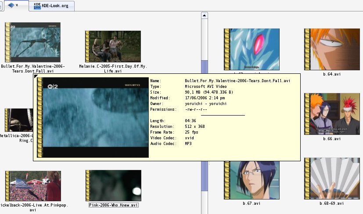363x214 pixels.
Task: Click the Microsoft AVI Video type value
Action: (205, 87)
